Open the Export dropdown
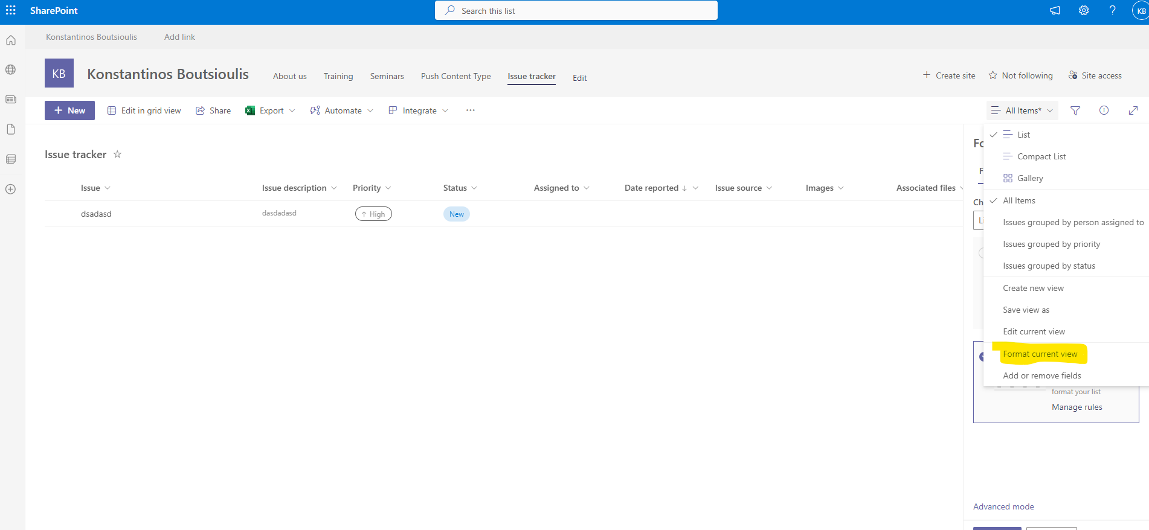Screen dimensions: 1149x530 [x=270, y=110]
